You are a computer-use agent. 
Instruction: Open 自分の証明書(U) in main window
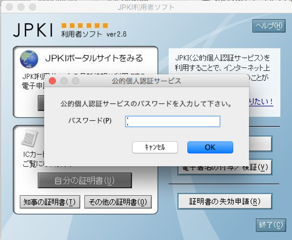click(85, 180)
